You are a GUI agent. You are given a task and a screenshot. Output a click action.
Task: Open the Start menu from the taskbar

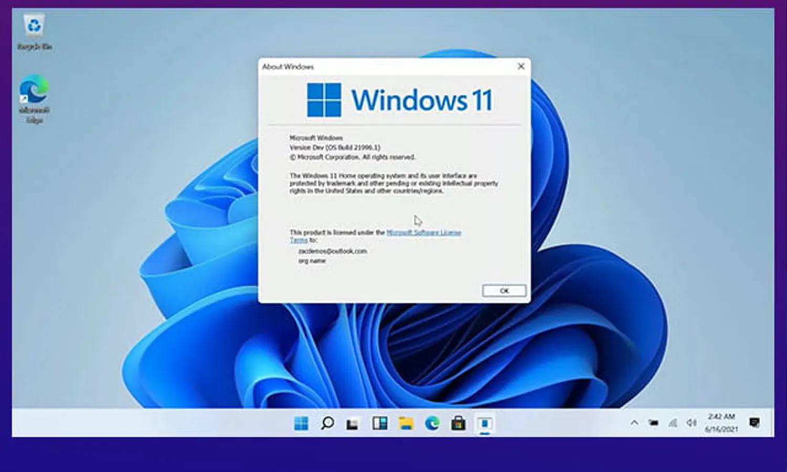[x=301, y=423]
